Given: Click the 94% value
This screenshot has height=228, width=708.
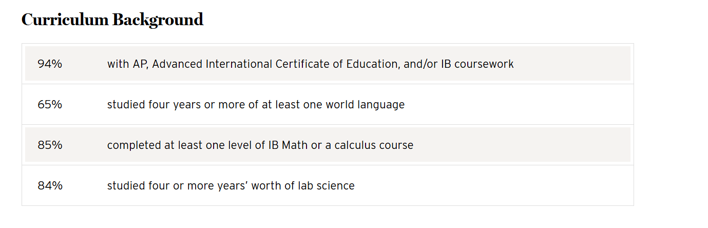Looking at the screenshot, I should tap(50, 64).
